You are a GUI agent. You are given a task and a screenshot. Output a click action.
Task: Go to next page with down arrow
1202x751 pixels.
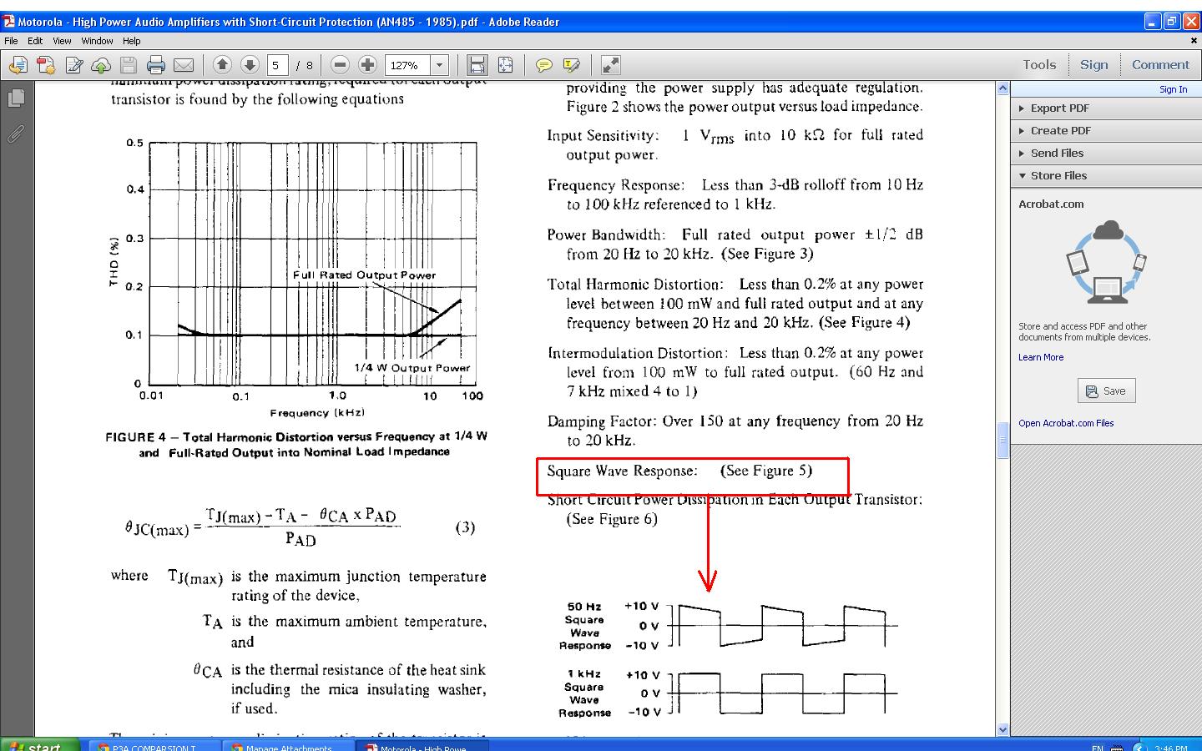(x=250, y=64)
